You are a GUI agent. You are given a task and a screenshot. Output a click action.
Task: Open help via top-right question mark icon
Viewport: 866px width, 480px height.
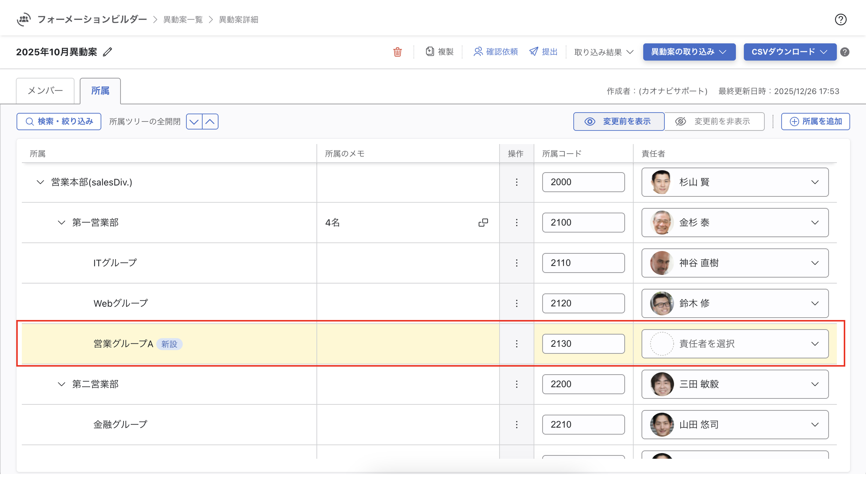pyautogui.click(x=840, y=20)
